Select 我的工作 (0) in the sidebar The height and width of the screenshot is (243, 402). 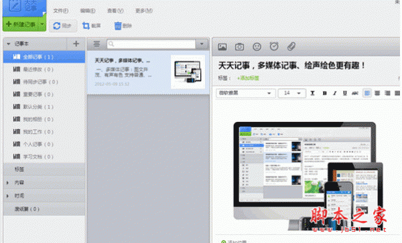tap(44, 132)
